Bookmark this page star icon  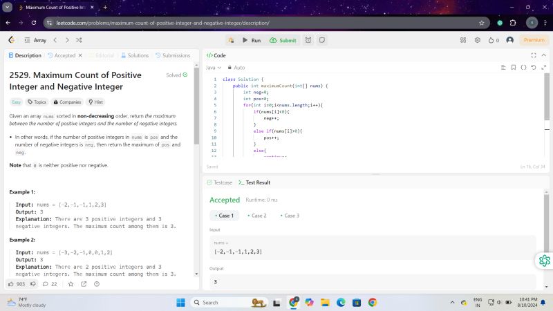tap(482, 23)
